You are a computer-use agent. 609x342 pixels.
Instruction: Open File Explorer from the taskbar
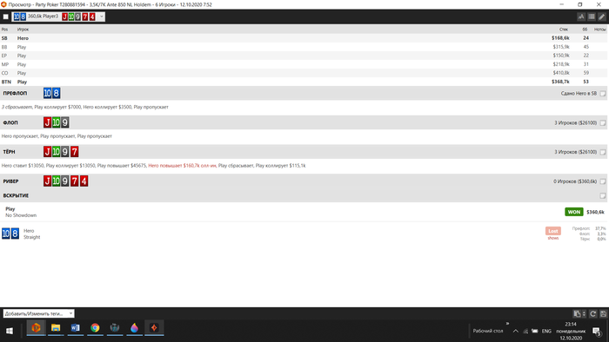click(x=56, y=328)
